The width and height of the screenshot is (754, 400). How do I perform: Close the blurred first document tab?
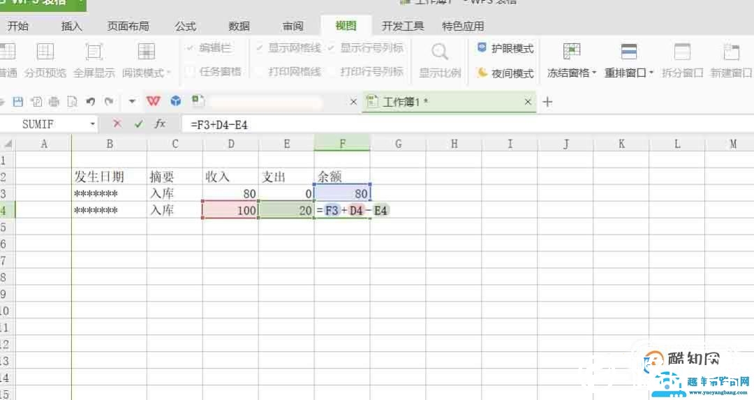coord(353,101)
